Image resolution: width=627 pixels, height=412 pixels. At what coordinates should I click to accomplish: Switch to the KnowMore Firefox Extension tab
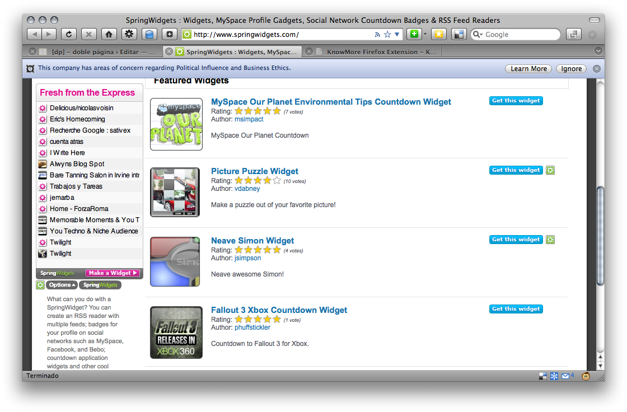[x=375, y=52]
